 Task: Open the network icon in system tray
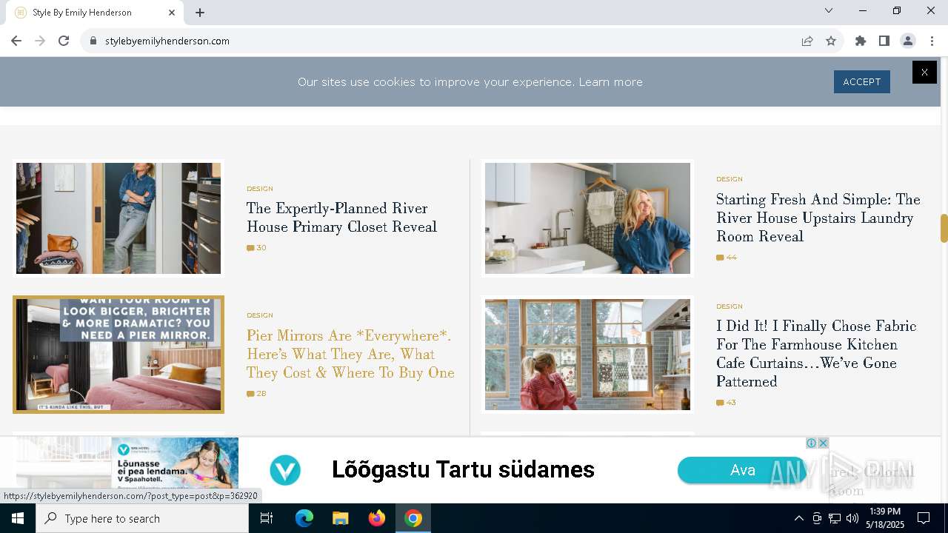(x=835, y=518)
